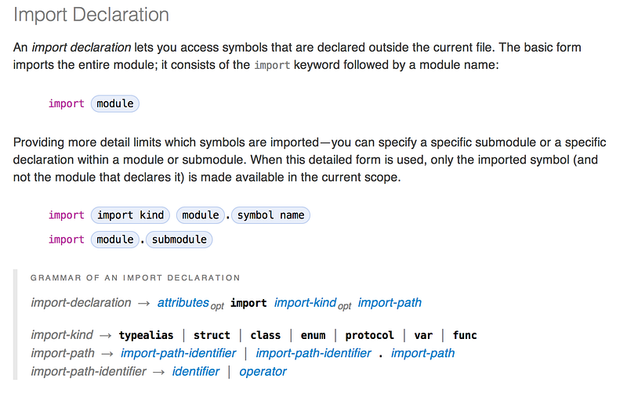Click the 'import kind' placeholder pill

click(130, 215)
